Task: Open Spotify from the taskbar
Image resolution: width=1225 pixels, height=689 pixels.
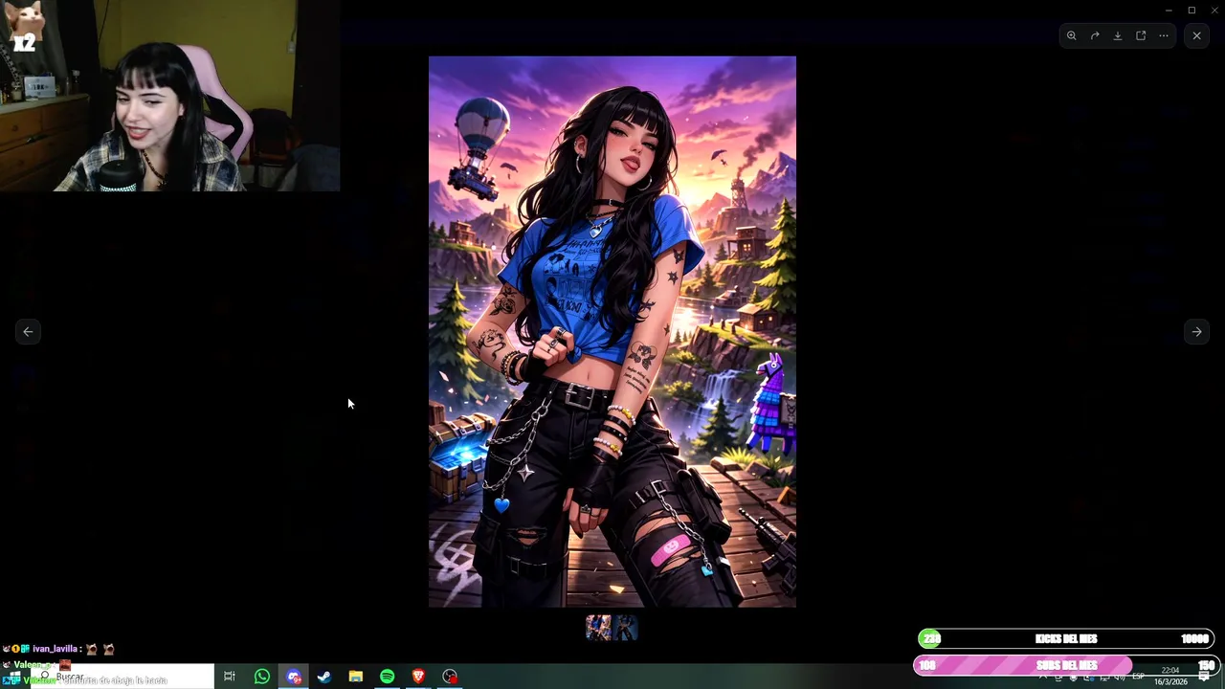Action: 387,677
